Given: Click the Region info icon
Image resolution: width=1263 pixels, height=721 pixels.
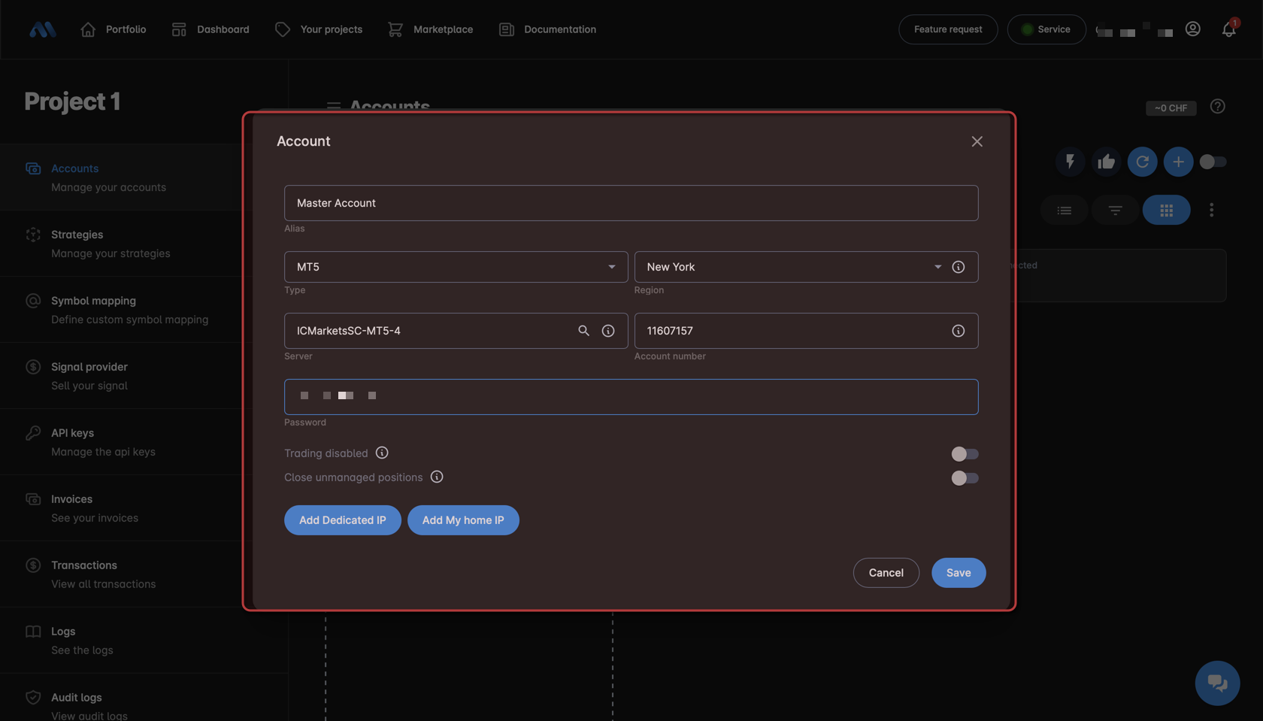Looking at the screenshot, I should point(958,267).
